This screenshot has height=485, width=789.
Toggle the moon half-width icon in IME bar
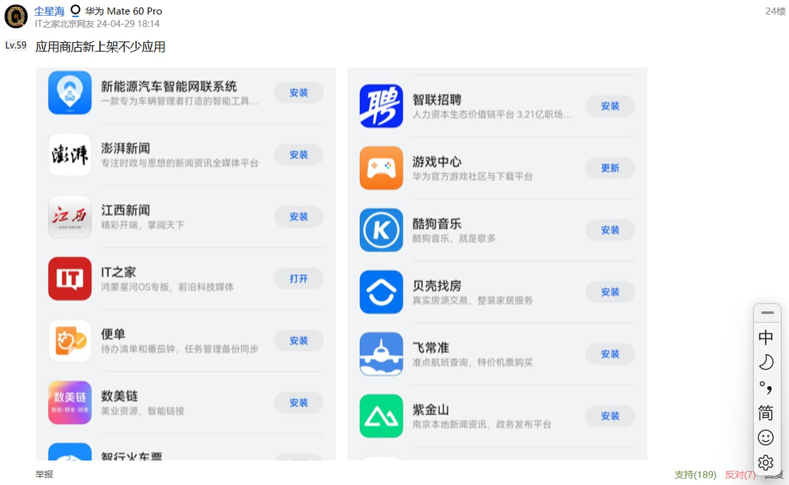point(766,362)
